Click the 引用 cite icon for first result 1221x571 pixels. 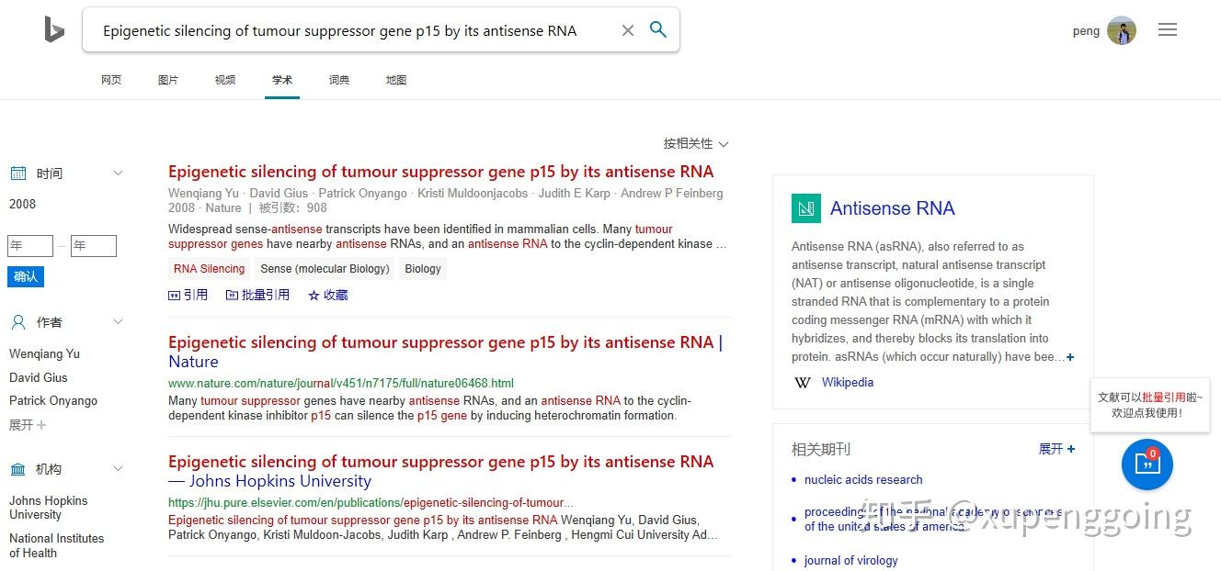point(174,296)
